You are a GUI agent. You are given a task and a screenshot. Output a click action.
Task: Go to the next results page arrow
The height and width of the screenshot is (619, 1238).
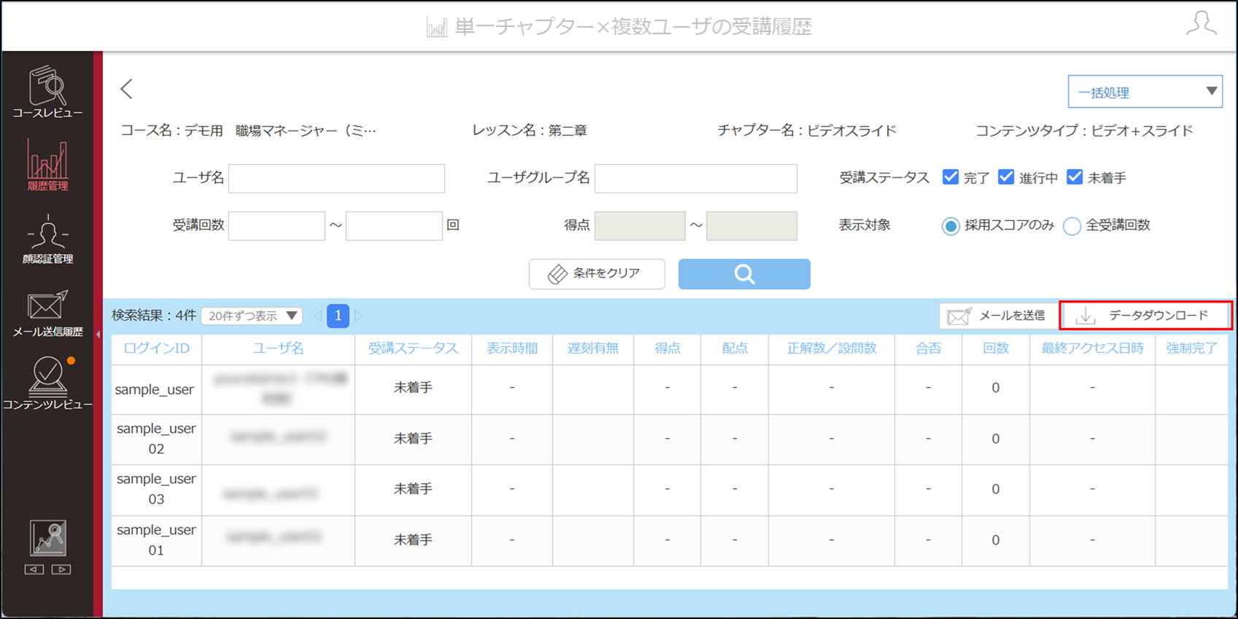point(359,316)
